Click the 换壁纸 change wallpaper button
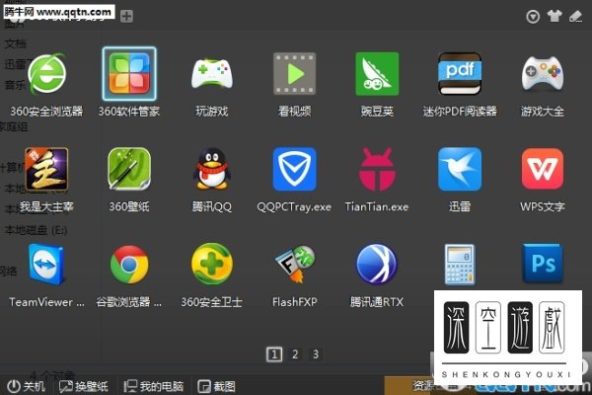The image size is (592, 395). pos(84,386)
